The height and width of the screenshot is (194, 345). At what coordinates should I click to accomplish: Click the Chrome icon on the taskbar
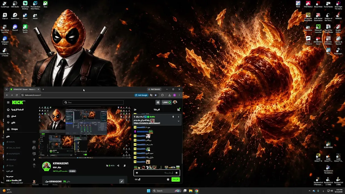coord(196,191)
